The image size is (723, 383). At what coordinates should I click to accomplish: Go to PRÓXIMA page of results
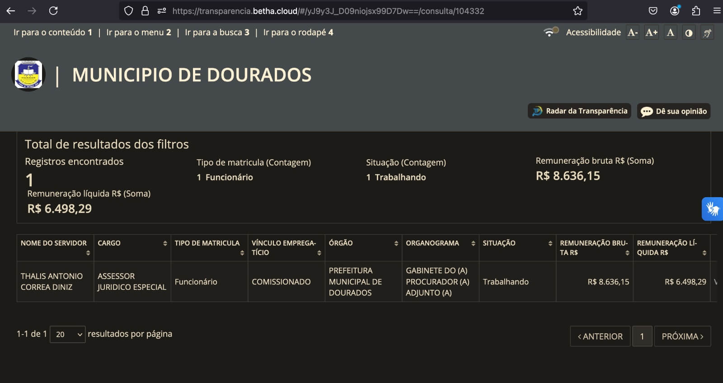[682, 336]
